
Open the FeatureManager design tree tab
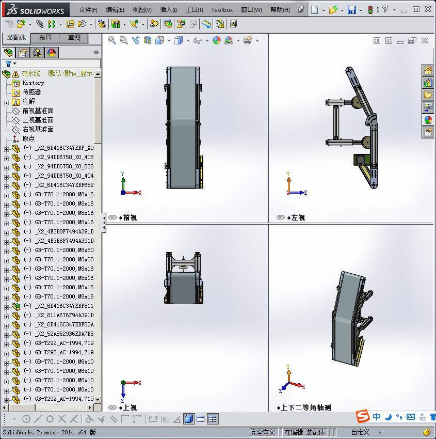coord(8,52)
